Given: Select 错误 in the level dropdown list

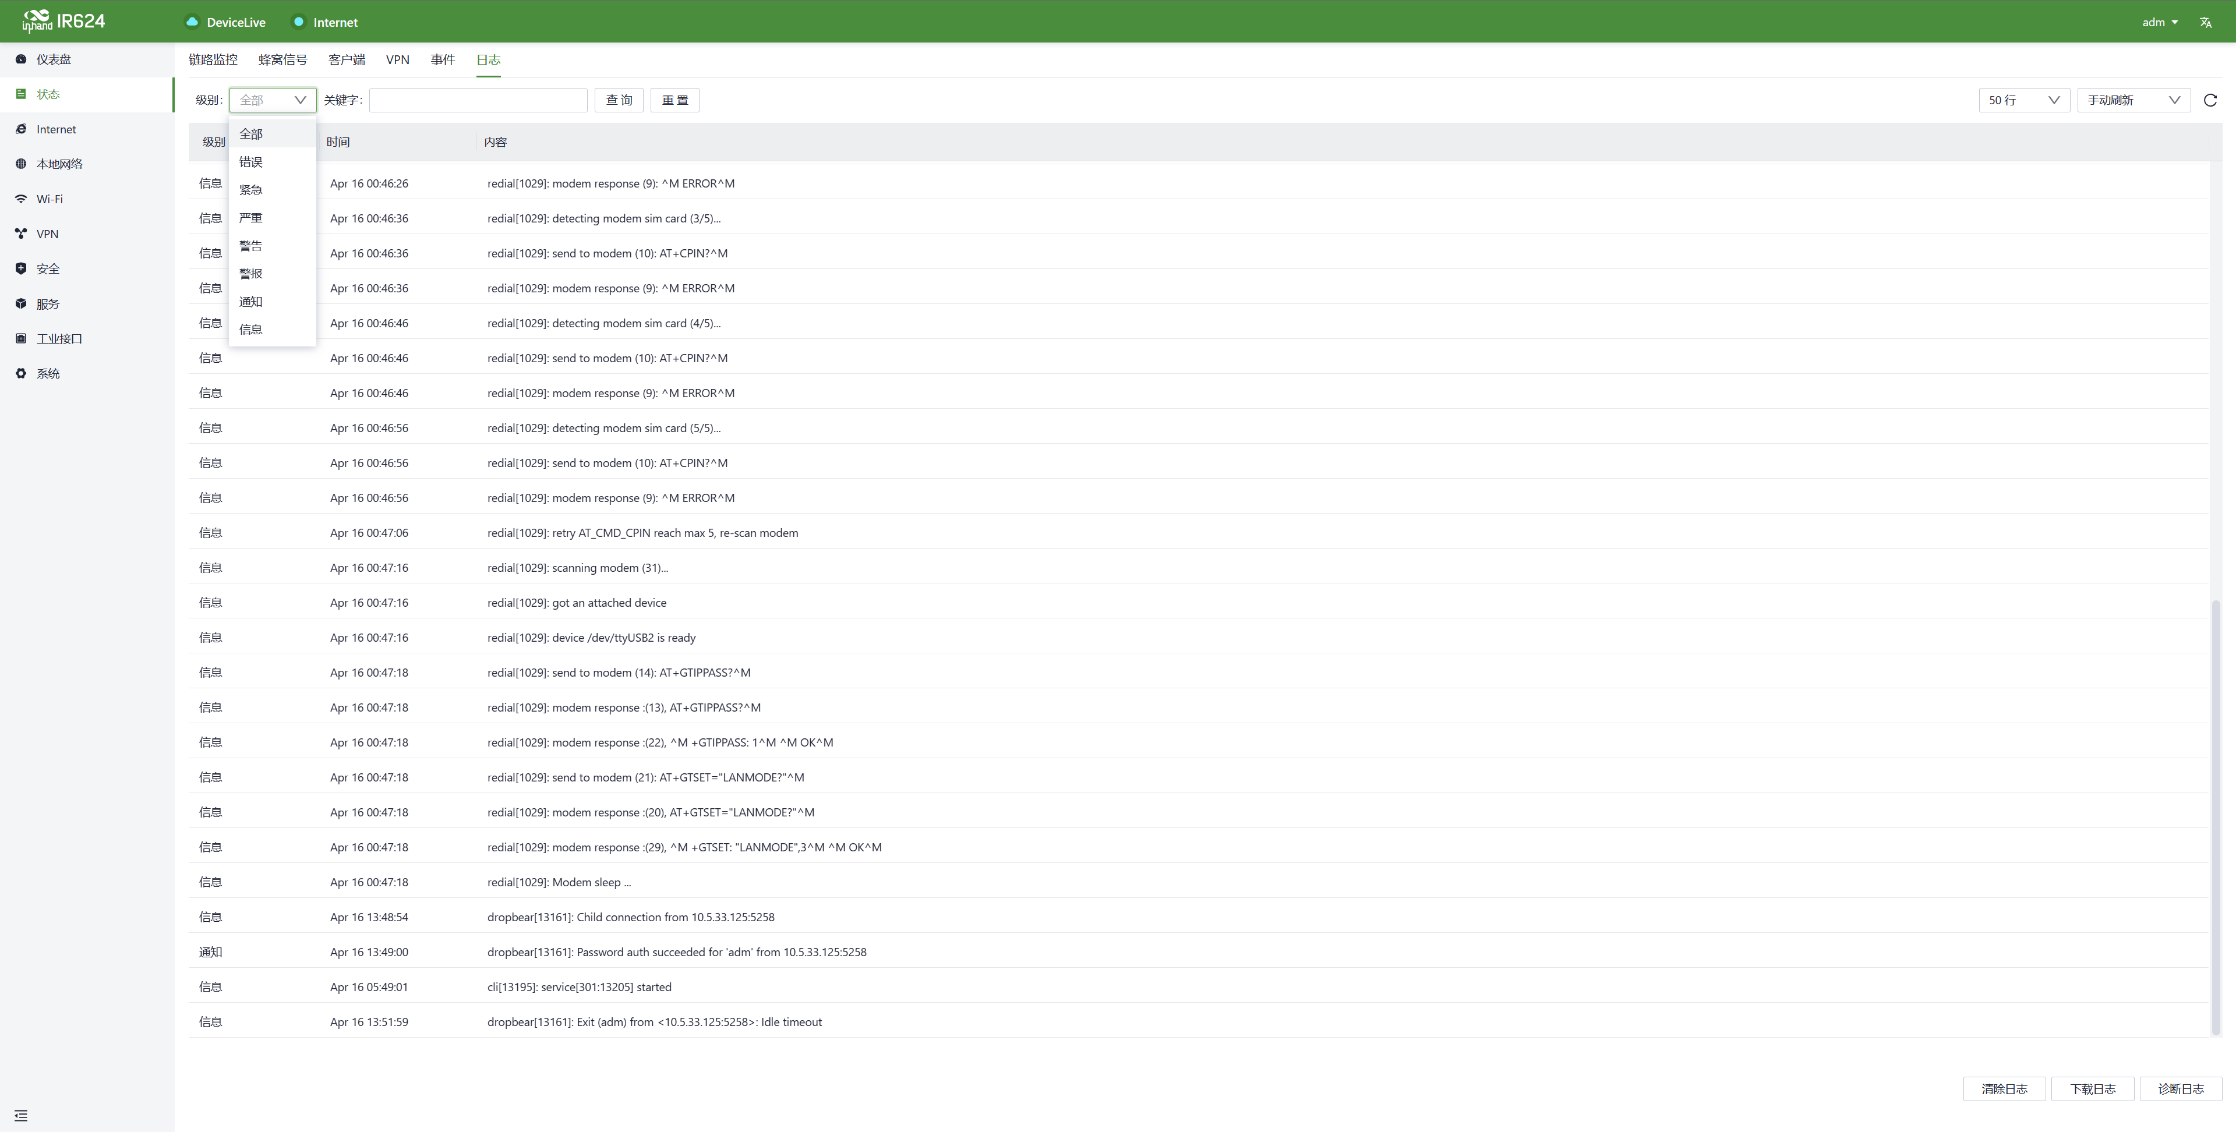Looking at the screenshot, I should click(251, 161).
